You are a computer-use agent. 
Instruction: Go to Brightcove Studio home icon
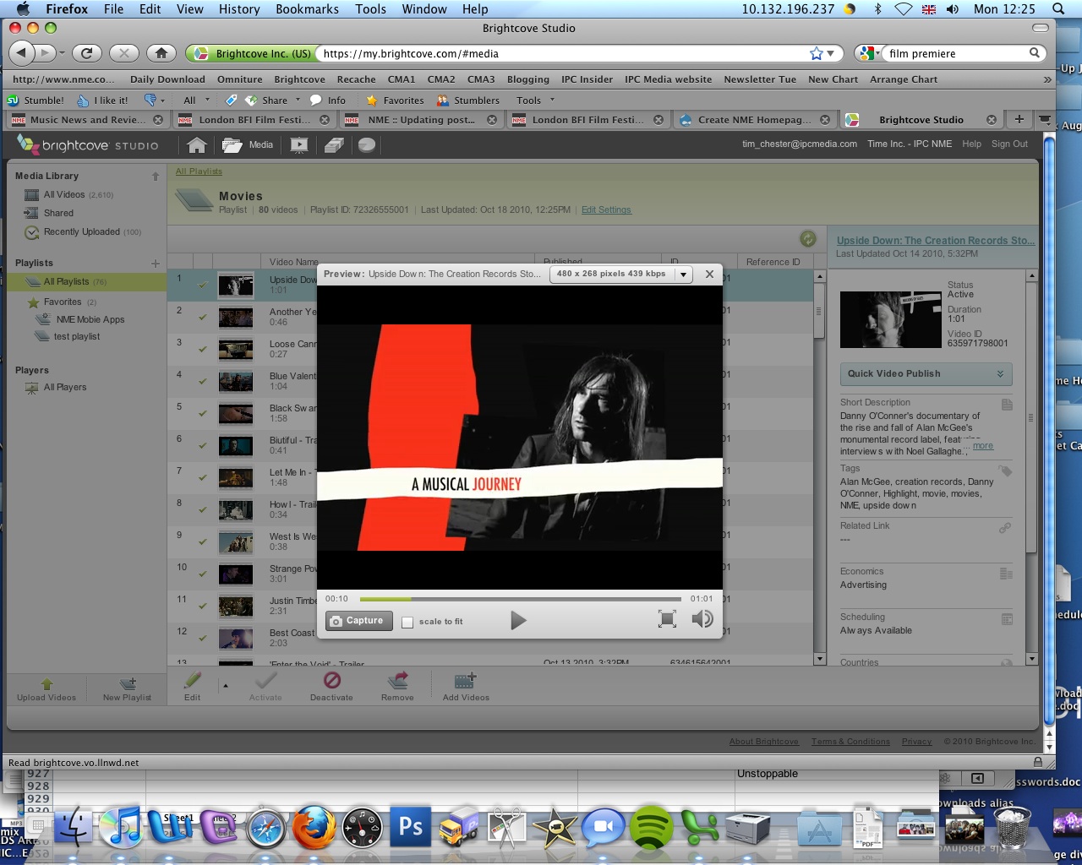click(197, 144)
